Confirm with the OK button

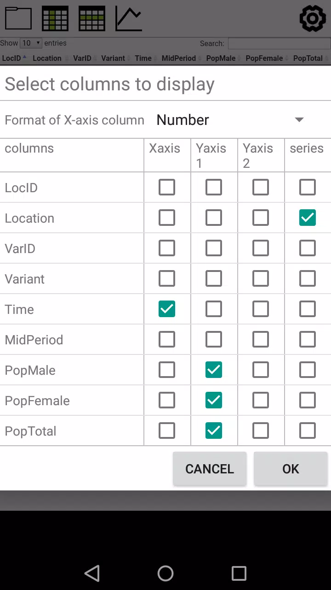[291, 469]
